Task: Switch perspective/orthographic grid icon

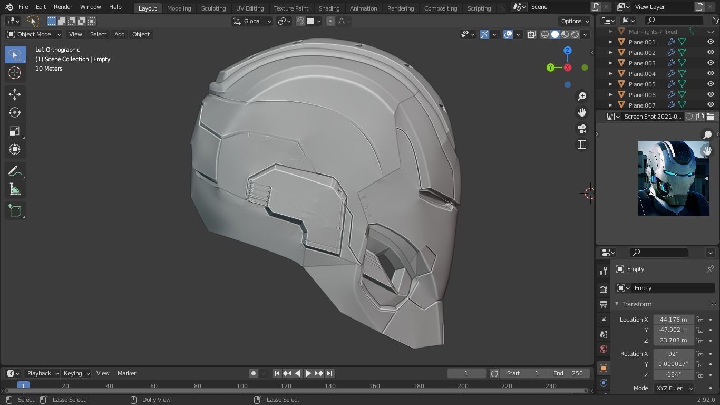Action: pos(582,144)
